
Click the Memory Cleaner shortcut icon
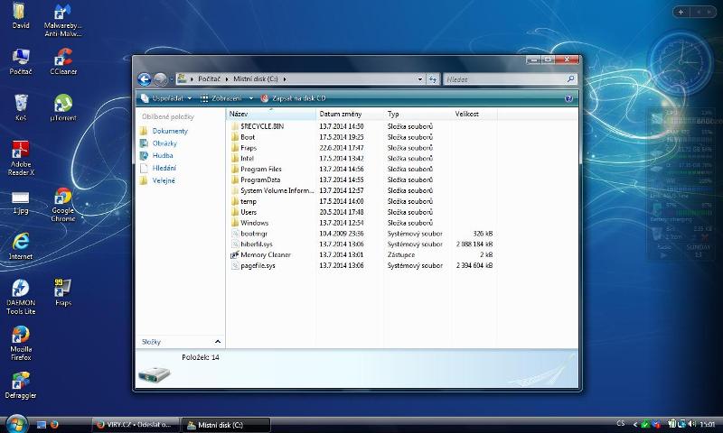[x=234, y=255]
